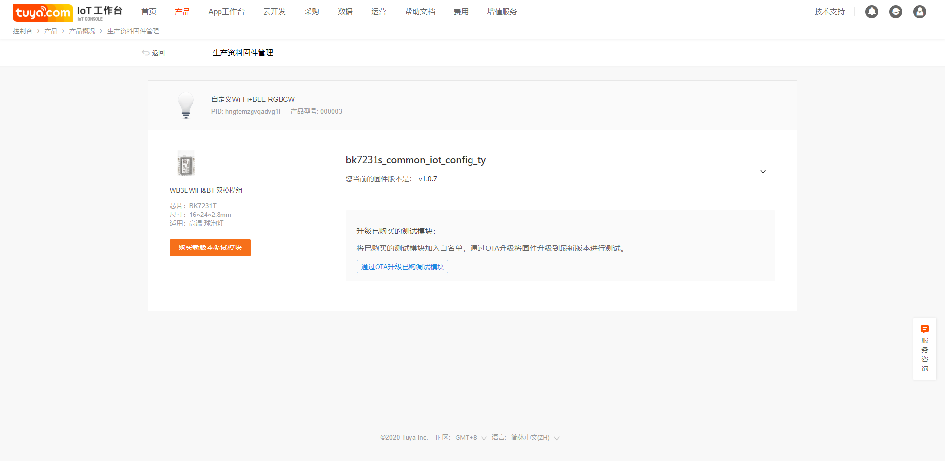The width and height of the screenshot is (945, 461).
Task: Click the WB3L module chip image
Action: 186,163
